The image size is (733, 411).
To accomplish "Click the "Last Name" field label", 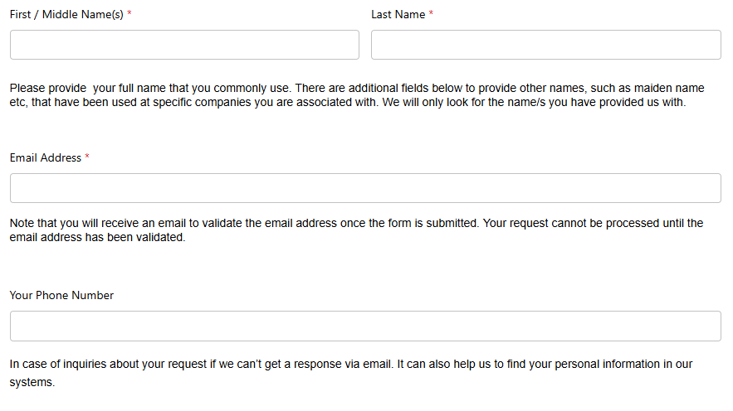I will point(398,15).
